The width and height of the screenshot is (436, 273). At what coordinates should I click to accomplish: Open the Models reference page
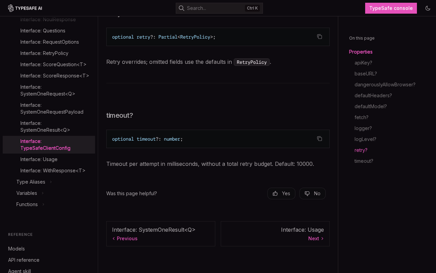(x=16, y=249)
